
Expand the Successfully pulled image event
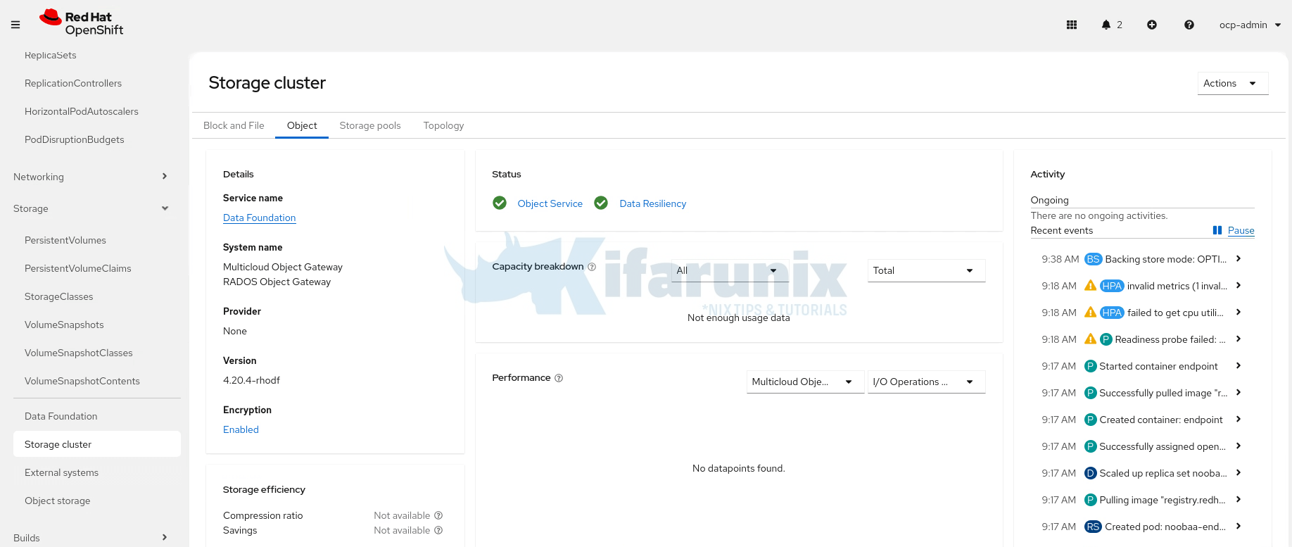1239,393
